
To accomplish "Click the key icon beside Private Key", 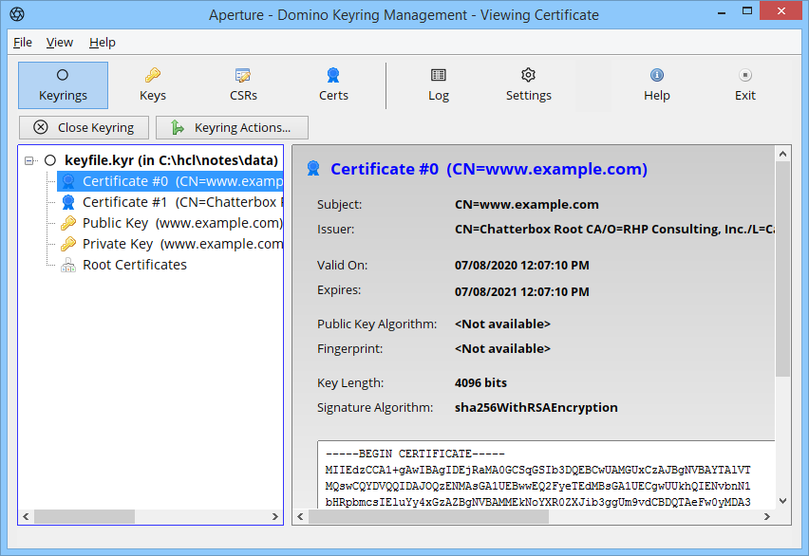I will (68, 244).
